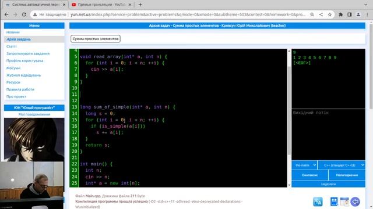Switch to the Прямые трансляции YouTube tab
This screenshot has width=373, height=209.
click(101, 5)
